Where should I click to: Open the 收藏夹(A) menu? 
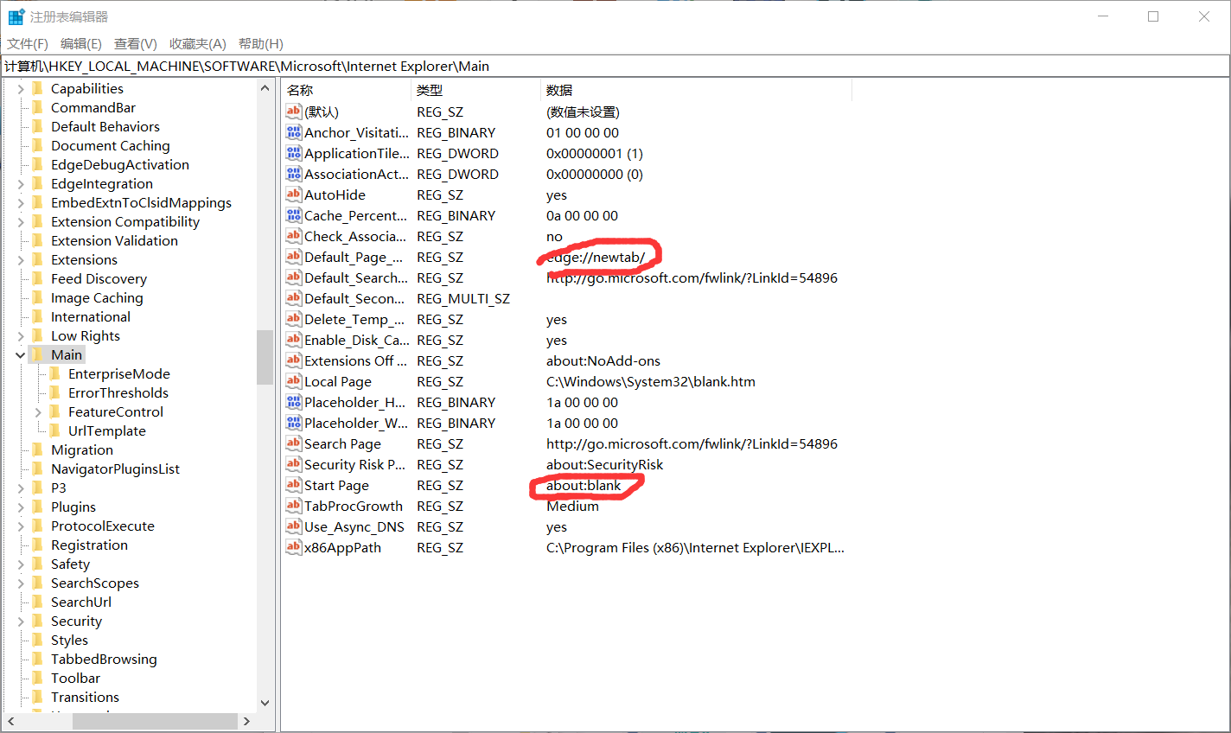[198, 43]
